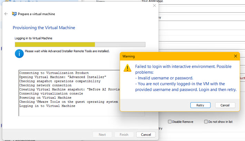Check the Do not show in list option
This screenshot has width=245, height=141.
(x=206, y=122)
